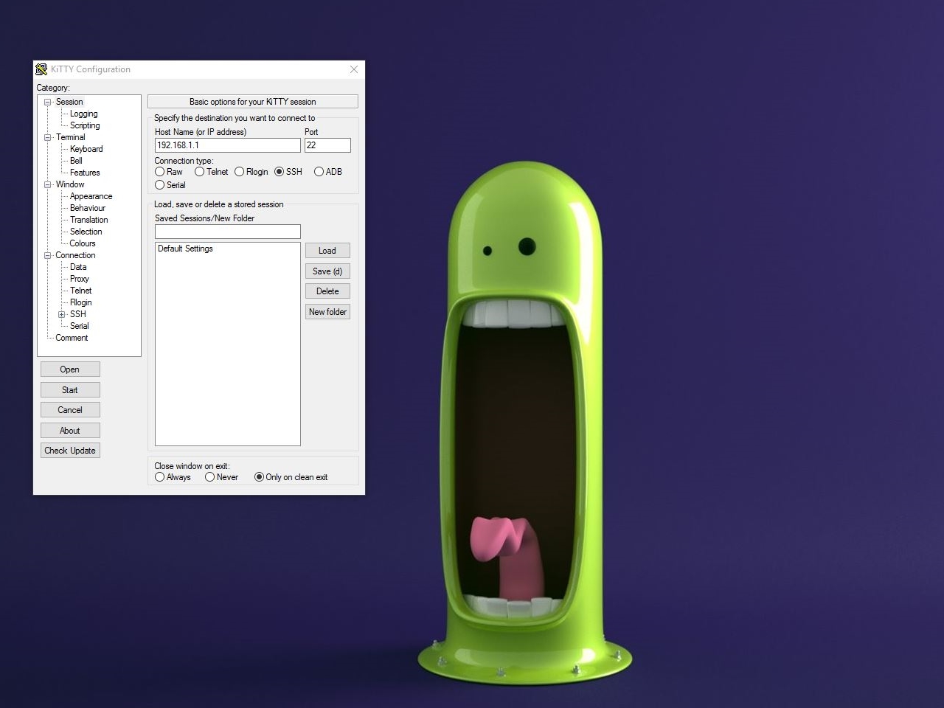This screenshot has height=708, width=944.
Task: Select the SSH connection type
Action: [x=280, y=172]
